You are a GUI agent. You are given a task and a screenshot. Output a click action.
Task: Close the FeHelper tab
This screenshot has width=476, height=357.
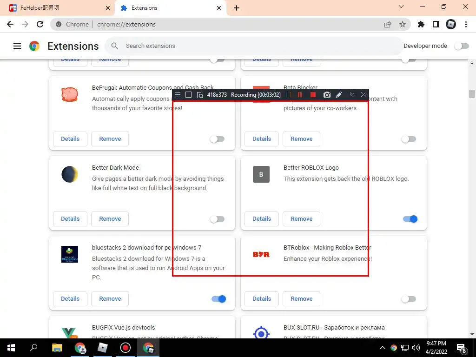[x=108, y=8]
